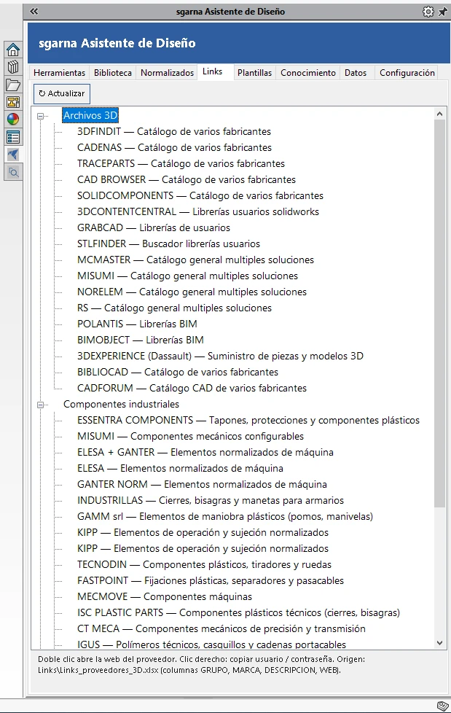Open the Custom Properties list icon

[13, 137]
